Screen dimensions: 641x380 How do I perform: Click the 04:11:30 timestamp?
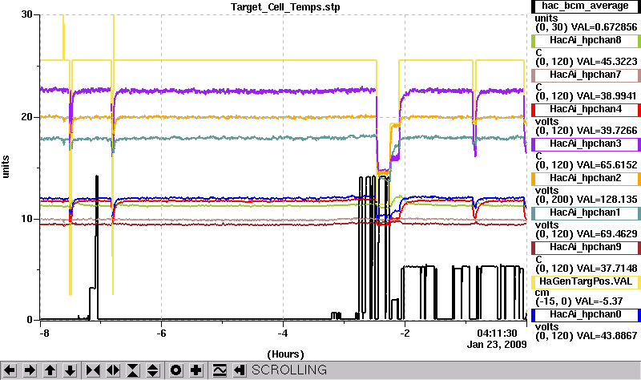(x=497, y=334)
